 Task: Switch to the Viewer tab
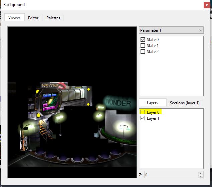point(14,18)
